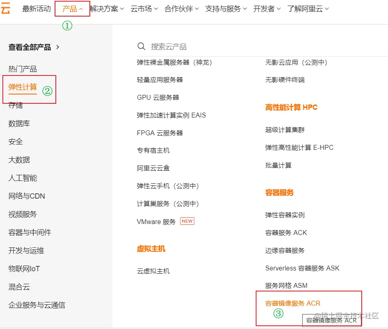Screen dimensions: 388x329
Task: Open 边缘容器服务 product link
Action: (x=285, y=251)
